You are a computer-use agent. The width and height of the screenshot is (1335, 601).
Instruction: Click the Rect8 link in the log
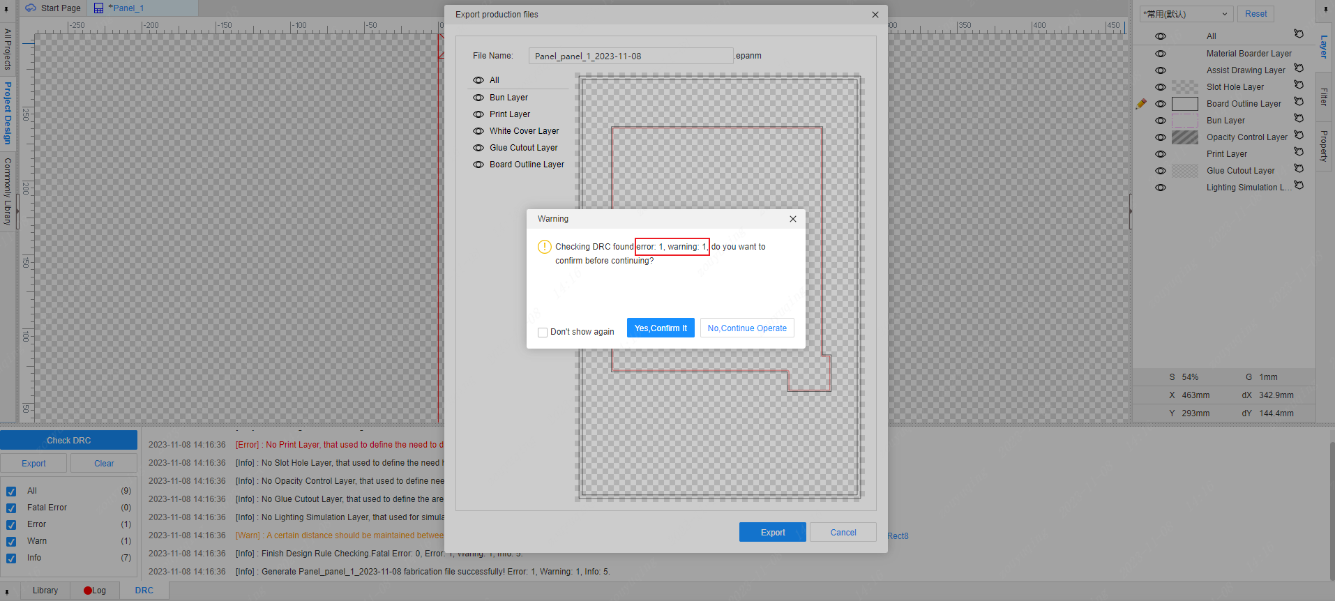pos(898,536)
